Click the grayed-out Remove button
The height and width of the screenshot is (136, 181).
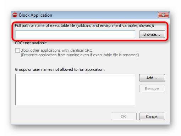(x=152, y=89)
